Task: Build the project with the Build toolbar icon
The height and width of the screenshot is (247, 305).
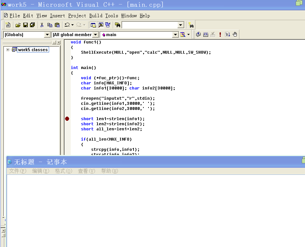Action: tap(206, 34)
